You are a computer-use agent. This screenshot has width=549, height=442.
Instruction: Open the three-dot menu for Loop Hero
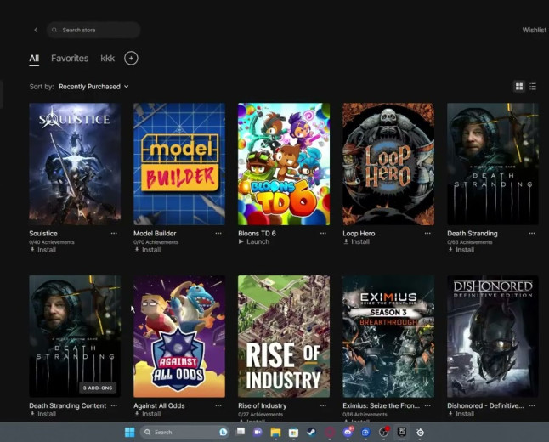click(427, 233)
